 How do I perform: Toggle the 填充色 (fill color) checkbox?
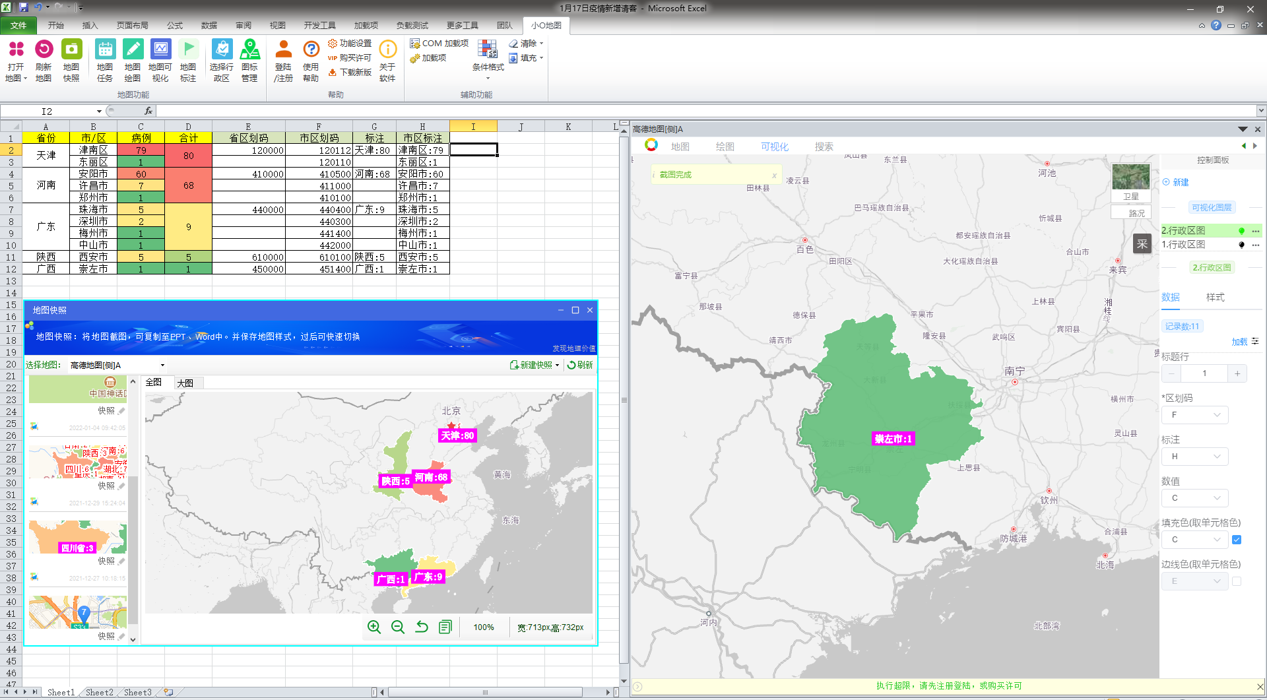1237,540
